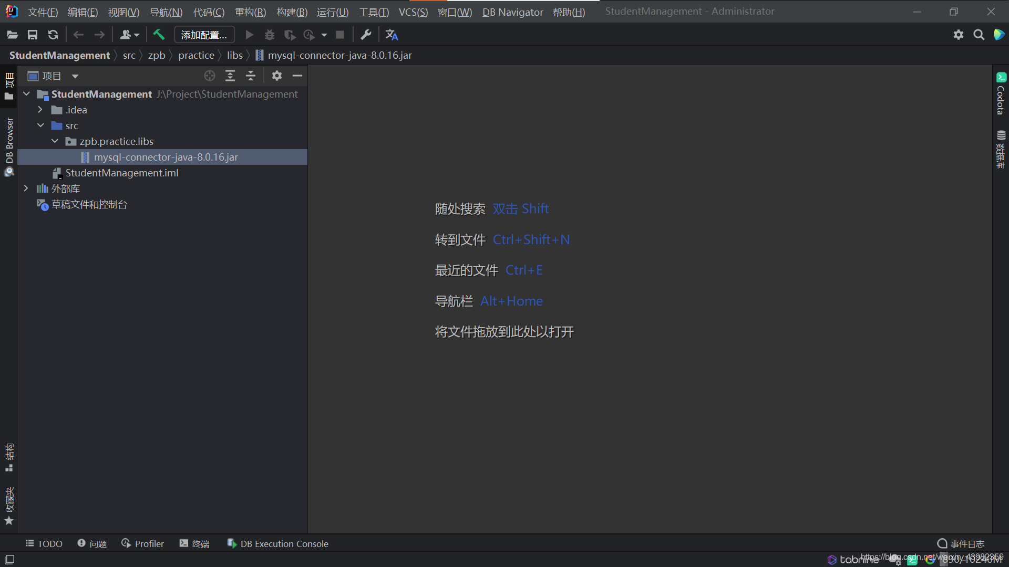Click Expand All in project panel
The height and width of the screenshot is (567, 1009).
[x=230, y=76]
